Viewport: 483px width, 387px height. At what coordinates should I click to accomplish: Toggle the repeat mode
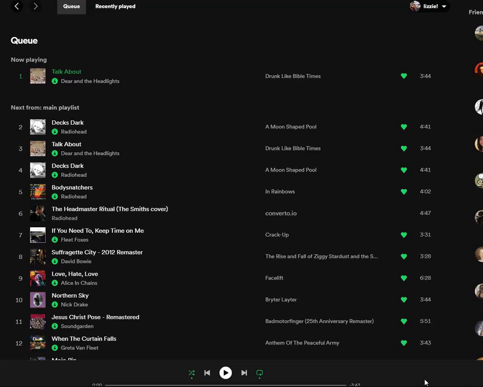click(x=260, y=373)
